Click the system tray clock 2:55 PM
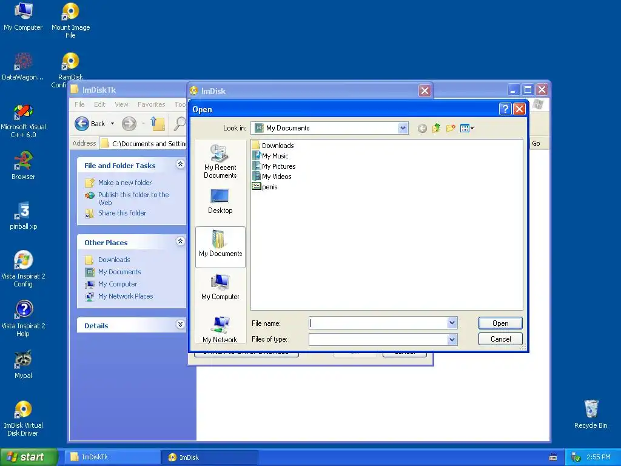This screenshot has width=621, height=466. tap(599, 457)
